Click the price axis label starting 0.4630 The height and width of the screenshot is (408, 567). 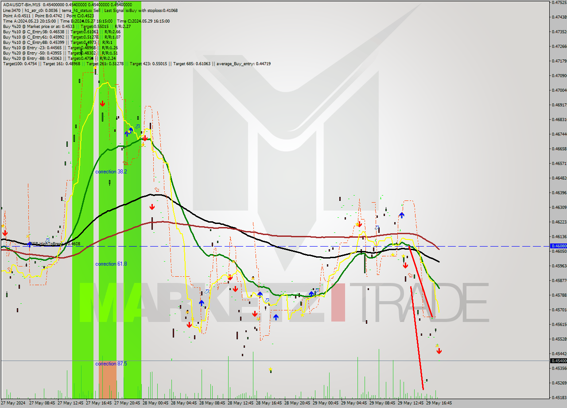pos(559,207)
